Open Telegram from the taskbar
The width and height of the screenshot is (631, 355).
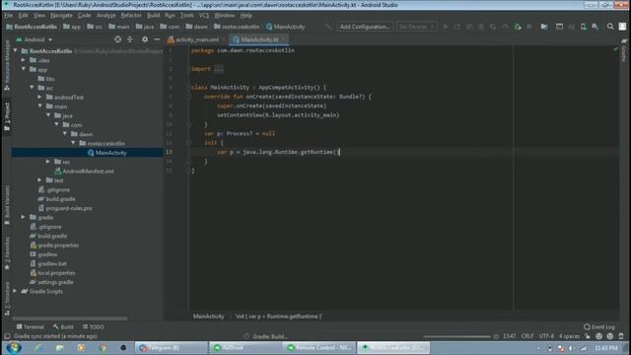tap(171, 348)
